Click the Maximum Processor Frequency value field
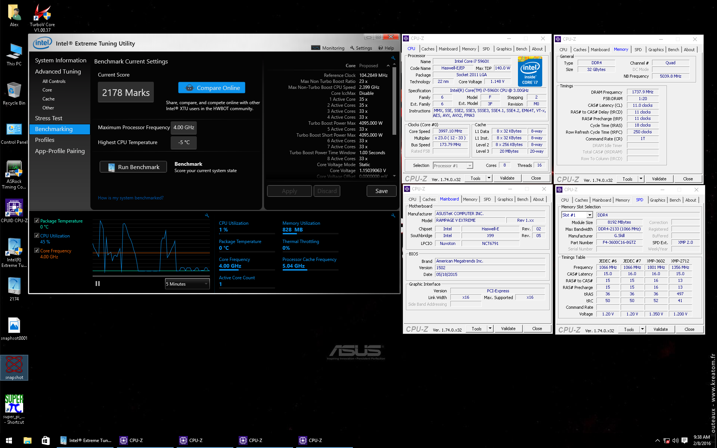 (x=184, y=128)
